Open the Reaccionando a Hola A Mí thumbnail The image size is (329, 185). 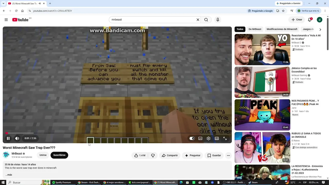(x=262, y=50)
